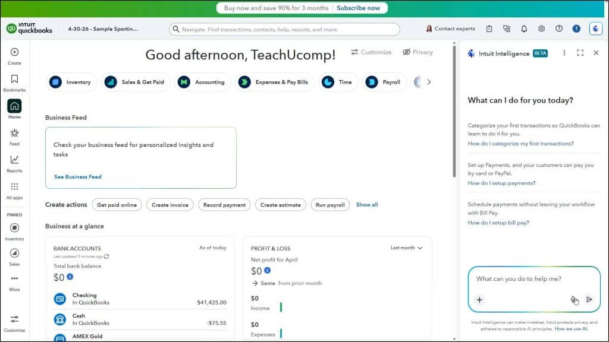This screenshot has height=342, width=609.
Task: Open Reports from the sidebar
Action: (14, 164)
